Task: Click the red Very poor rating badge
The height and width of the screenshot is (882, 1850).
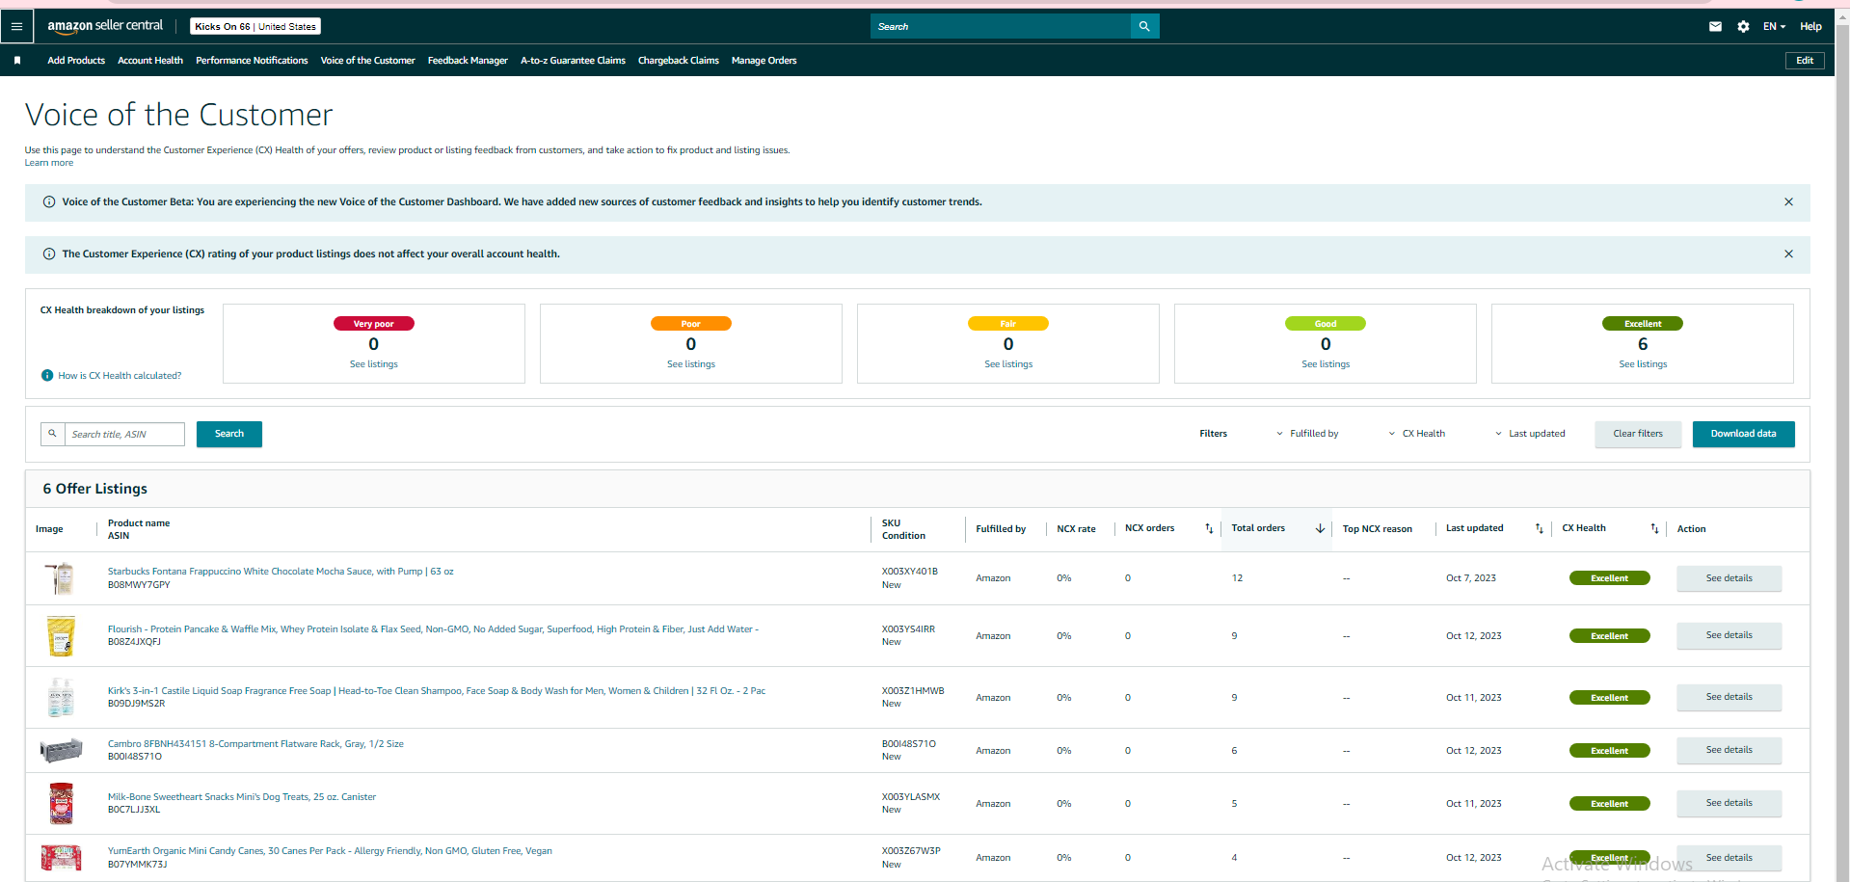Action: pos(374,324)
